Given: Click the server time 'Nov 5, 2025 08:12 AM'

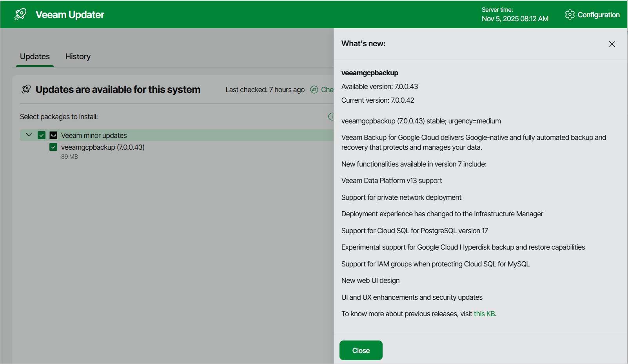Looking at the screenshot, I should click(515, 19).
